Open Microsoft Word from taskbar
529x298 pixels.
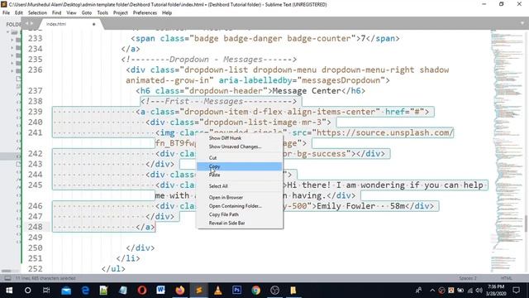click(x=160, y=291)
